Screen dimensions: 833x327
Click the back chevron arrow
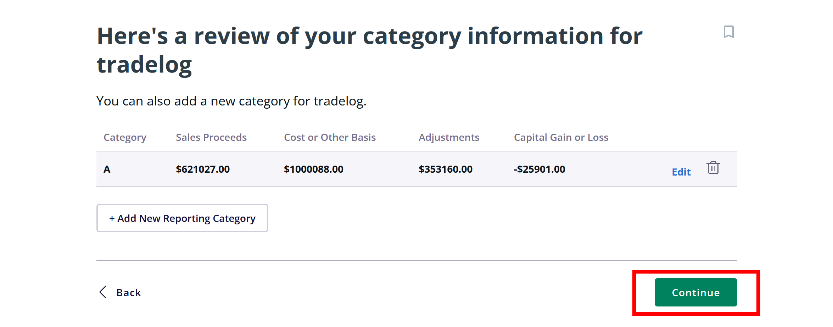pos(103,292)
